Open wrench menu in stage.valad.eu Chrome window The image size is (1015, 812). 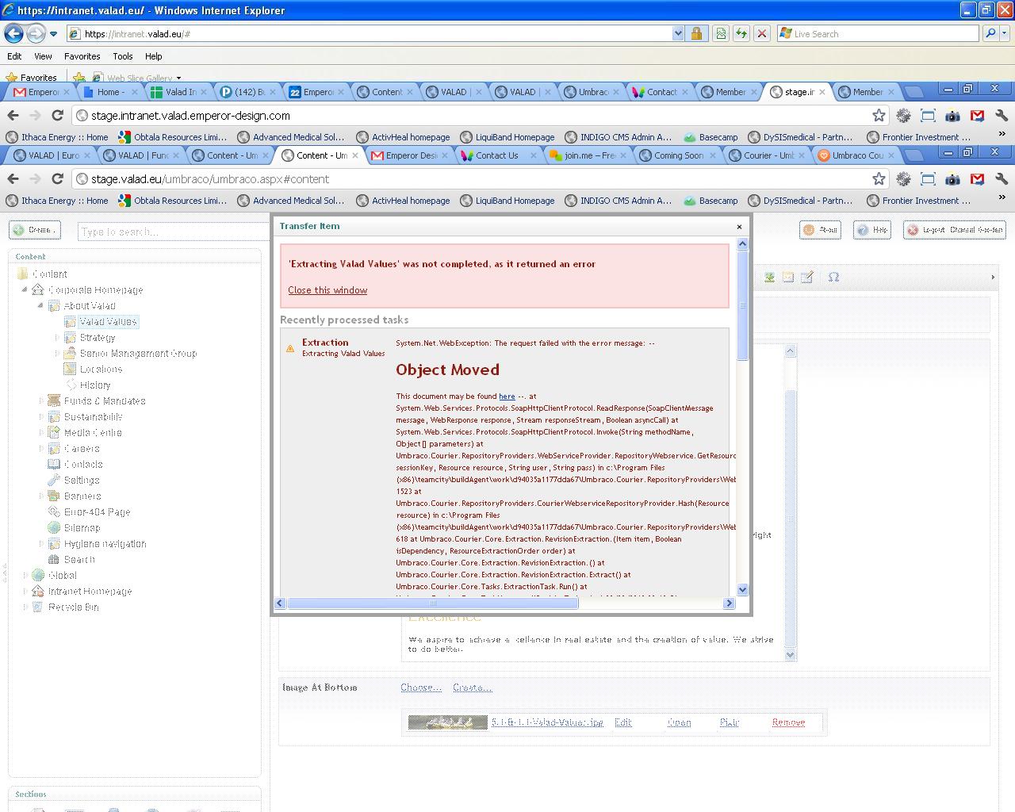[1002, 179]
